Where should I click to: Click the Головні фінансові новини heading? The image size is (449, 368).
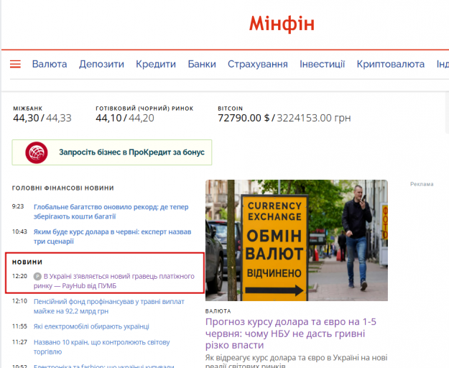63,188
